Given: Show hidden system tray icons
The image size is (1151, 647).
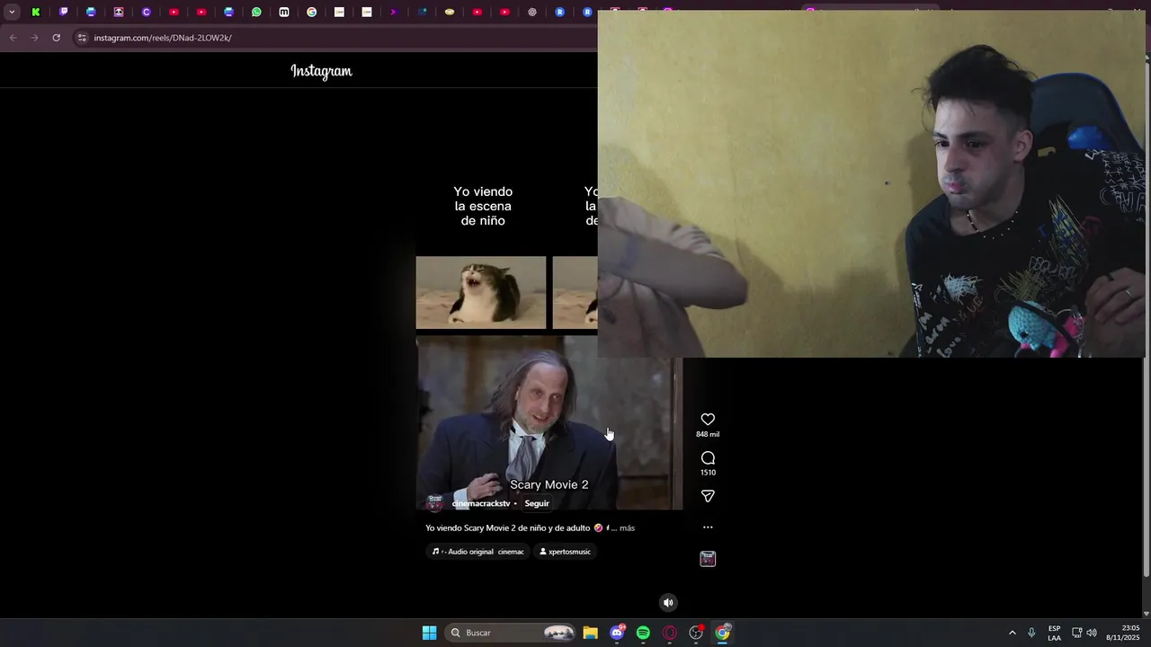Looking at the screenshot, I should click(x=1012, y=633).
